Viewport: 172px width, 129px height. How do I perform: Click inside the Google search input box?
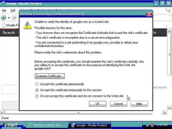pyautogui.click(x=10, y=89)
